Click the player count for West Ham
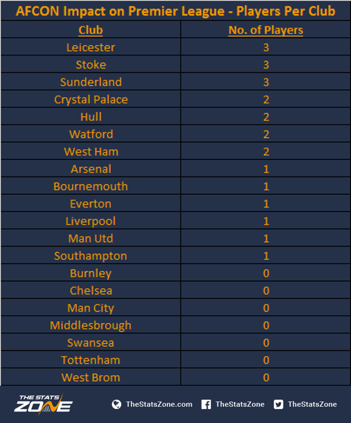 [266, 151]
